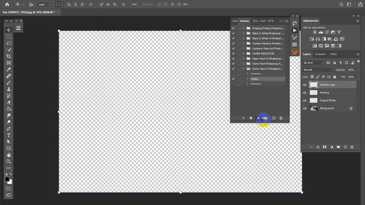Select the Frame tool
The image size is (365, 205).
(9, 63)
